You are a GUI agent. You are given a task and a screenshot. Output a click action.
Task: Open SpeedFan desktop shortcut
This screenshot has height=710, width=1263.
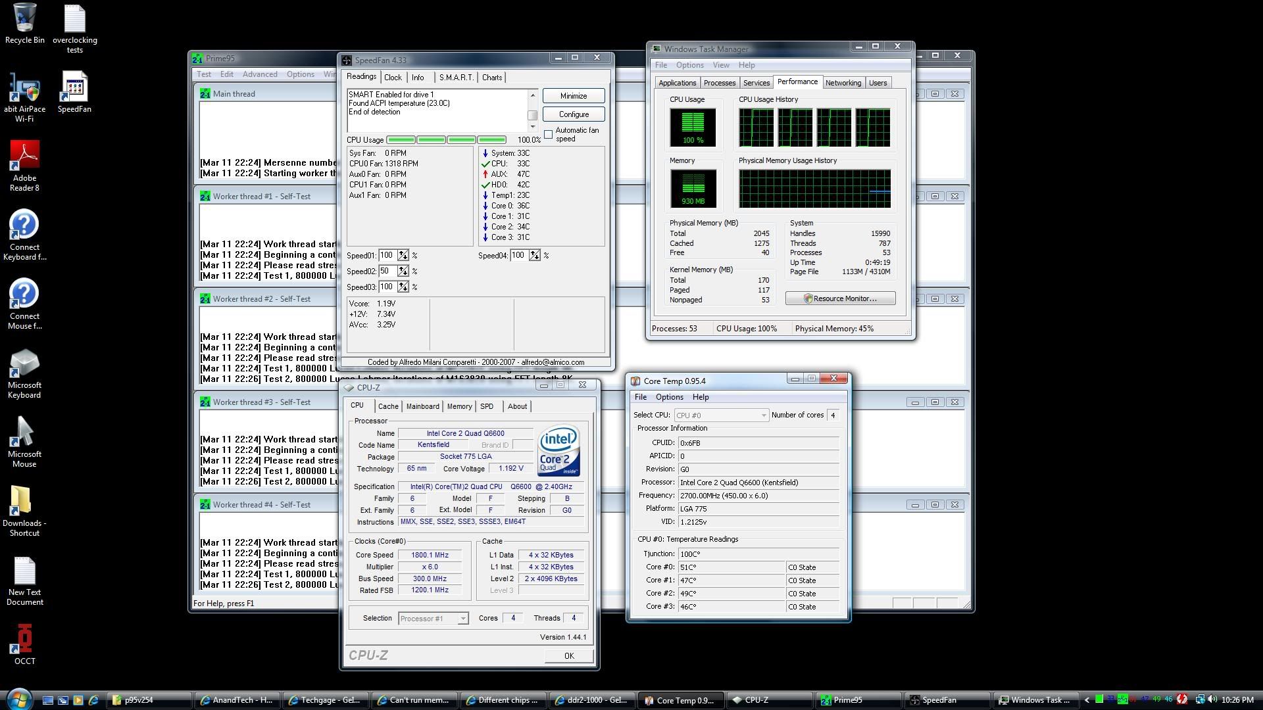(74, 87)
